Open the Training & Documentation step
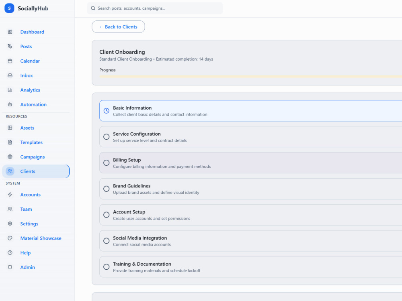The height and width of the screenshot is (301, 402). [x=251, y=267]
